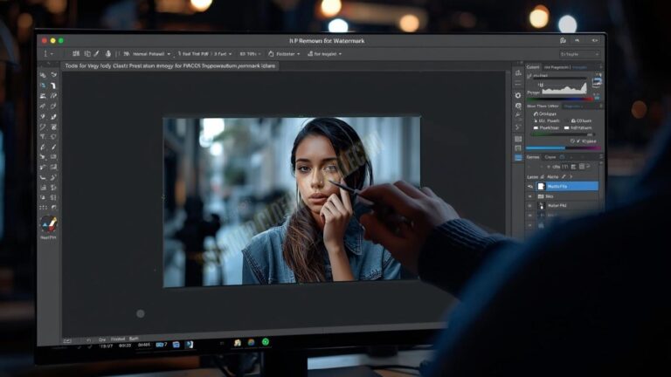
Task: Open the blue folder icon in the taskbar
Action: point(176,345)
